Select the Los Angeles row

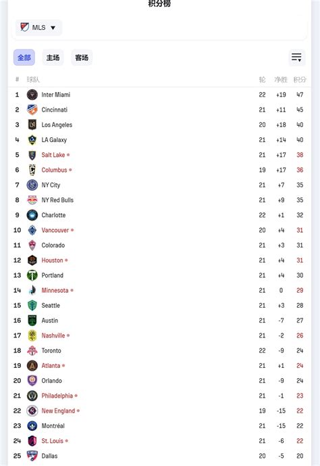[159, 125]
